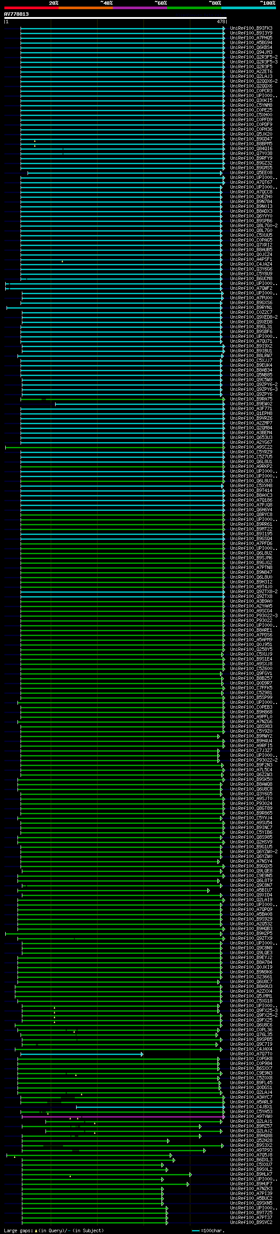Screen dimensions: 280x1234
Task: Select hit label UniRef100_C5XH00
Action: click(251, 115)
